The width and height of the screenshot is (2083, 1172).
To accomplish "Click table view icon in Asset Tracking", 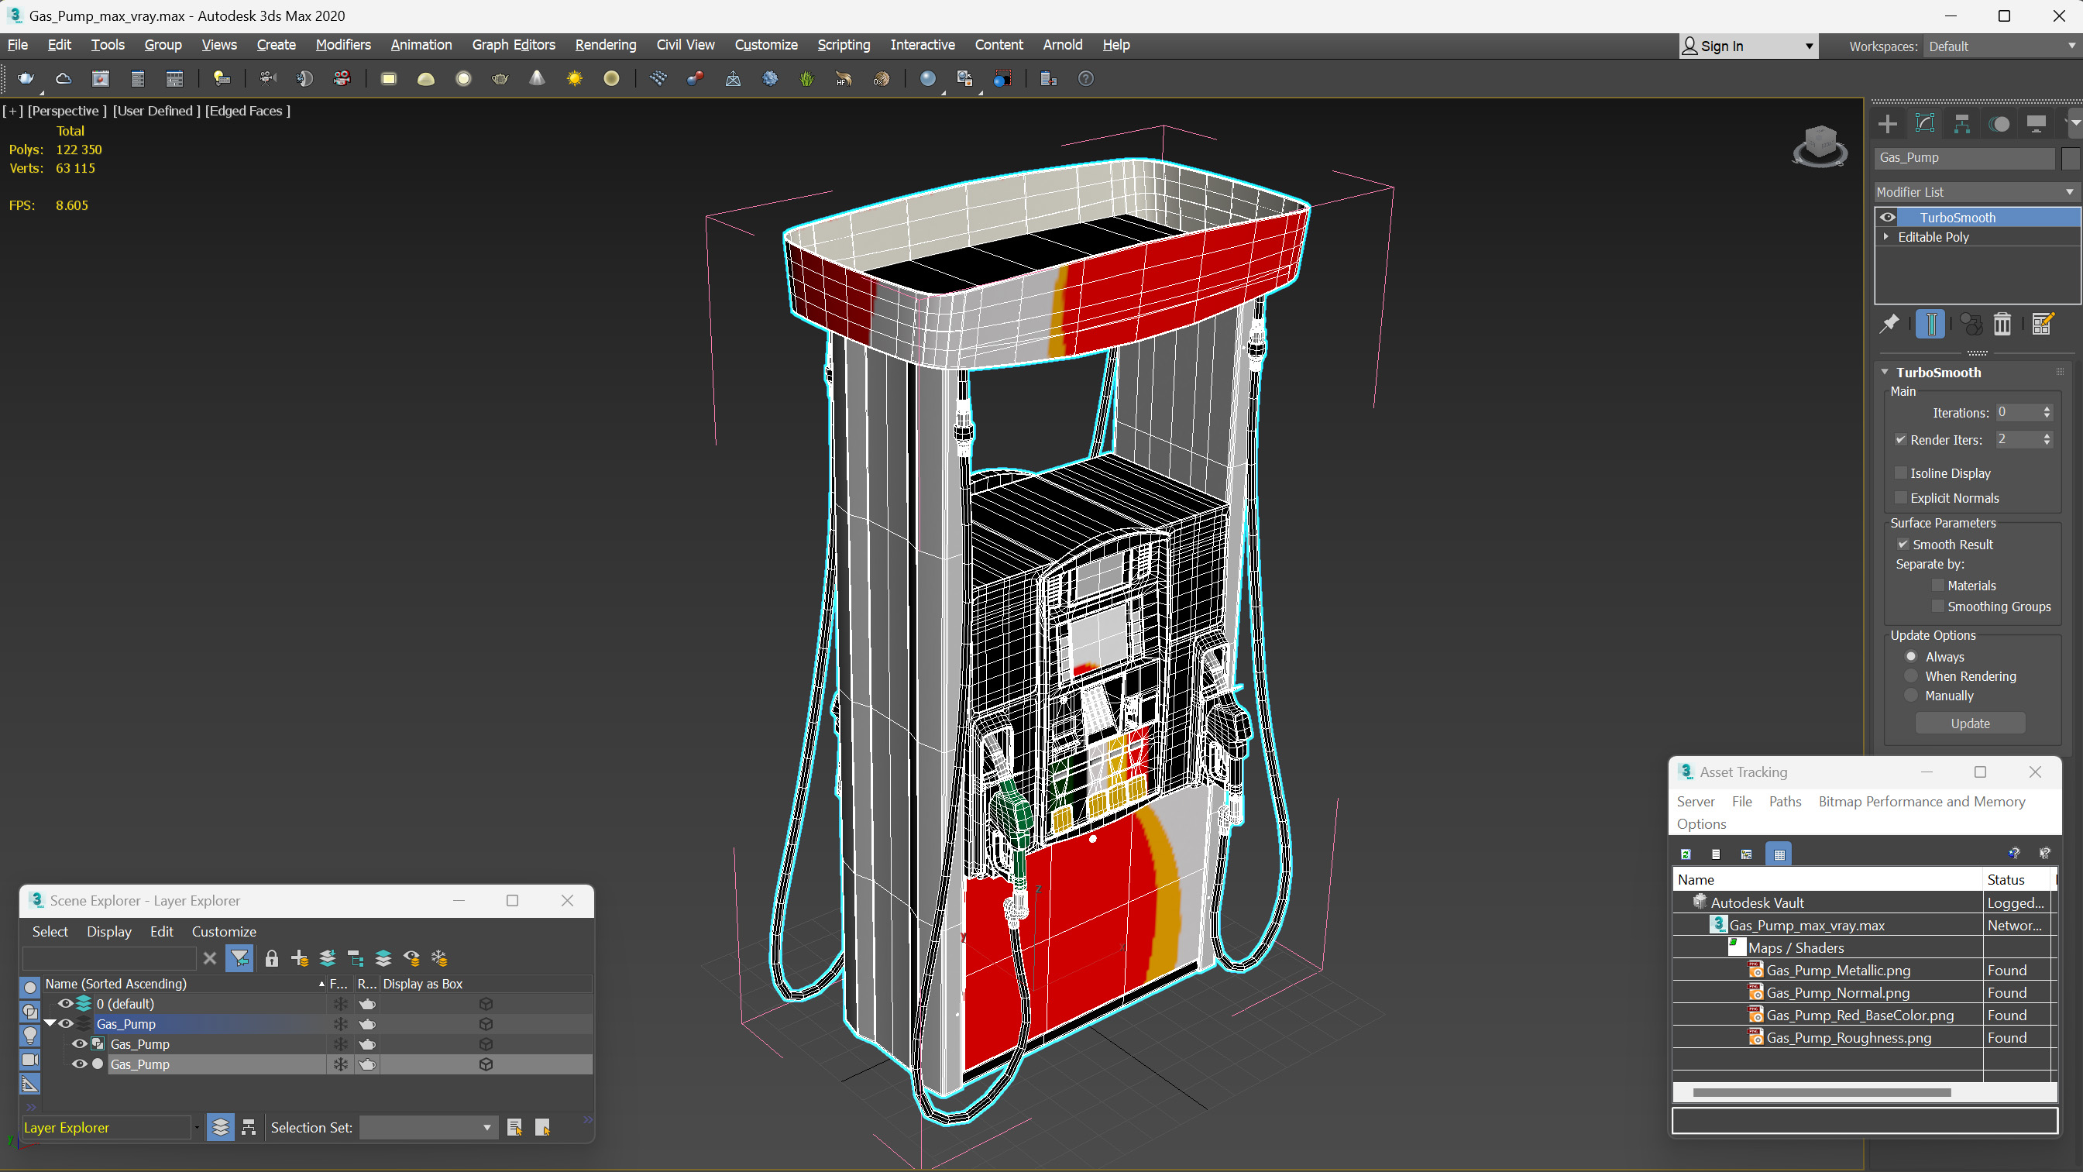I will (1779, 854).
